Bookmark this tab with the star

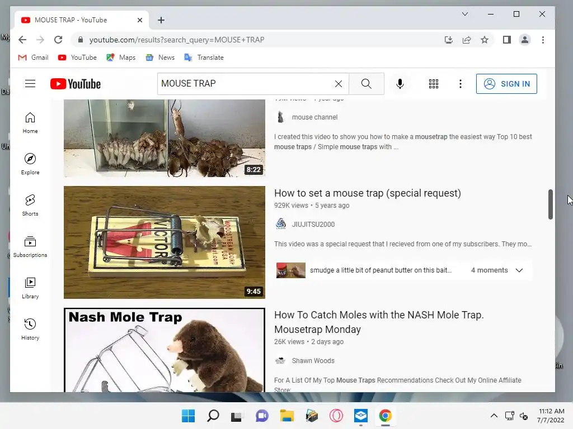click(485, 40)
